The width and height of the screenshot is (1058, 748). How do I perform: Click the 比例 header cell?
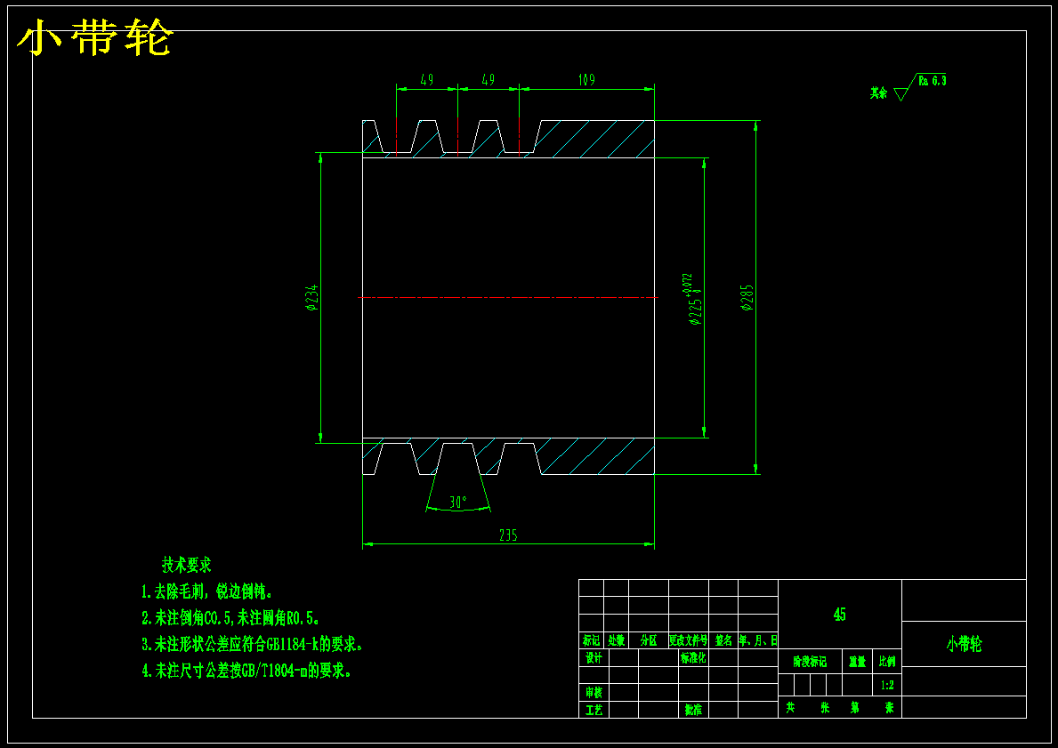[x=886, y=663]
